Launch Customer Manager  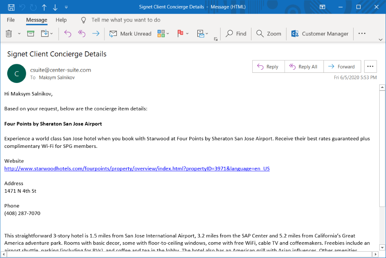coord(320,34)
